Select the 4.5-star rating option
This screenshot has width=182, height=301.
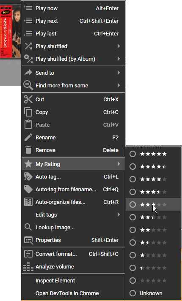click(153, 167)
